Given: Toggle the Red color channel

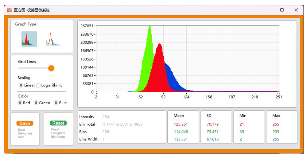Looking at the screenshot, I should coord(20,103).
